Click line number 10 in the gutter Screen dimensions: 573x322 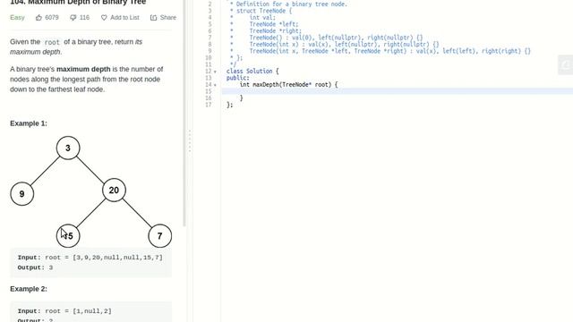(209, 57)
